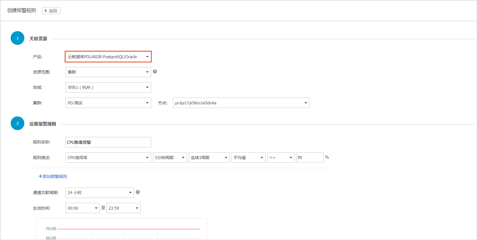Open the 资源范围 dropdown showing 集群
The height and width of the screenshot is (240, 477).
[108, 72]
